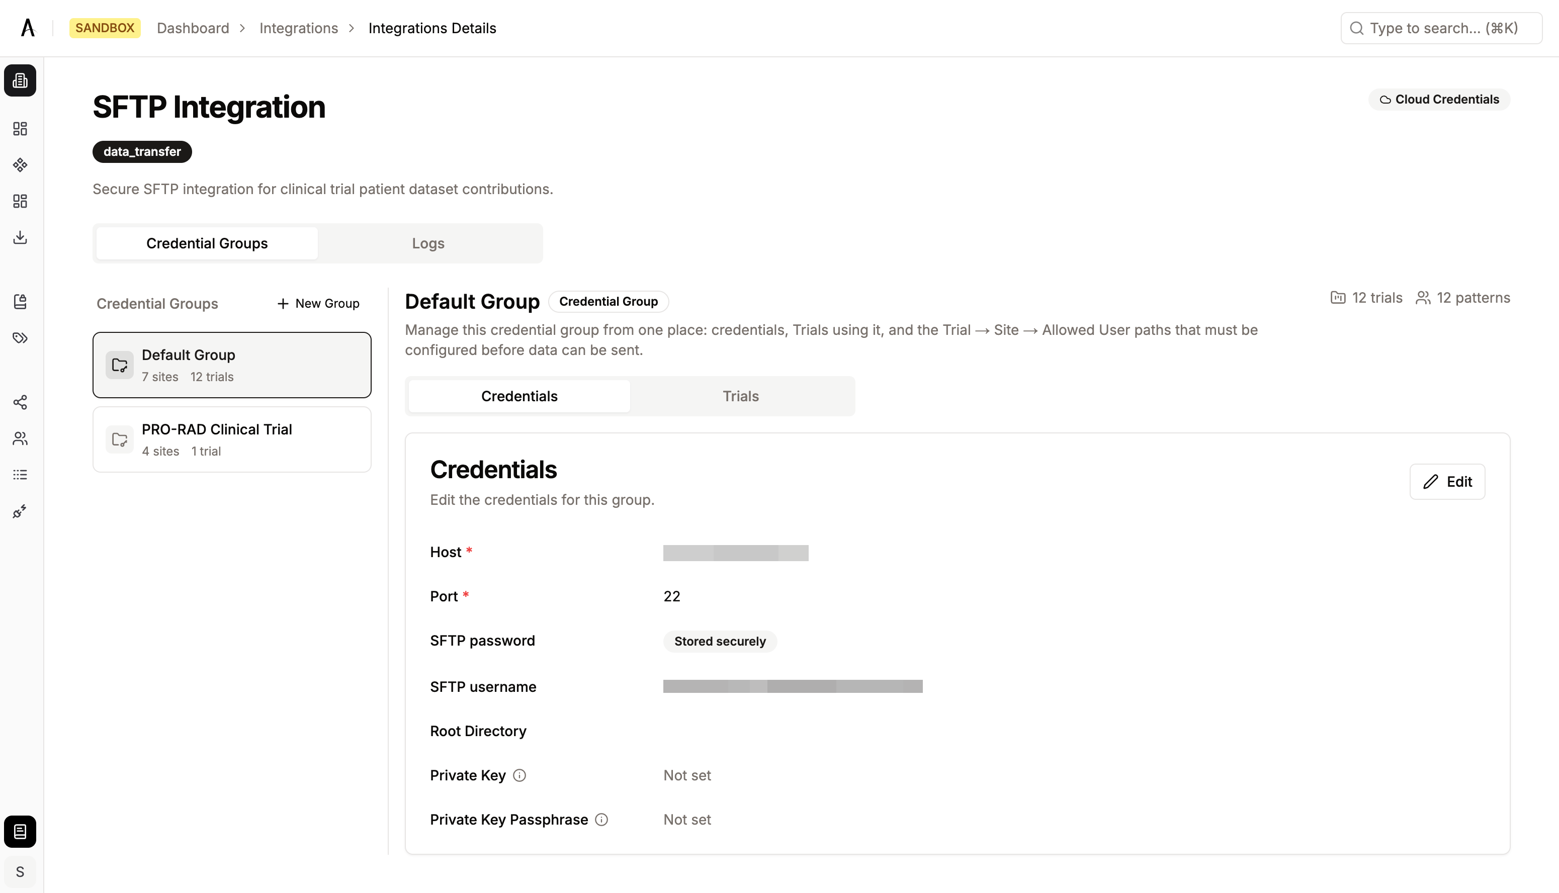Switch to the Logs tab

coord(428,243)
